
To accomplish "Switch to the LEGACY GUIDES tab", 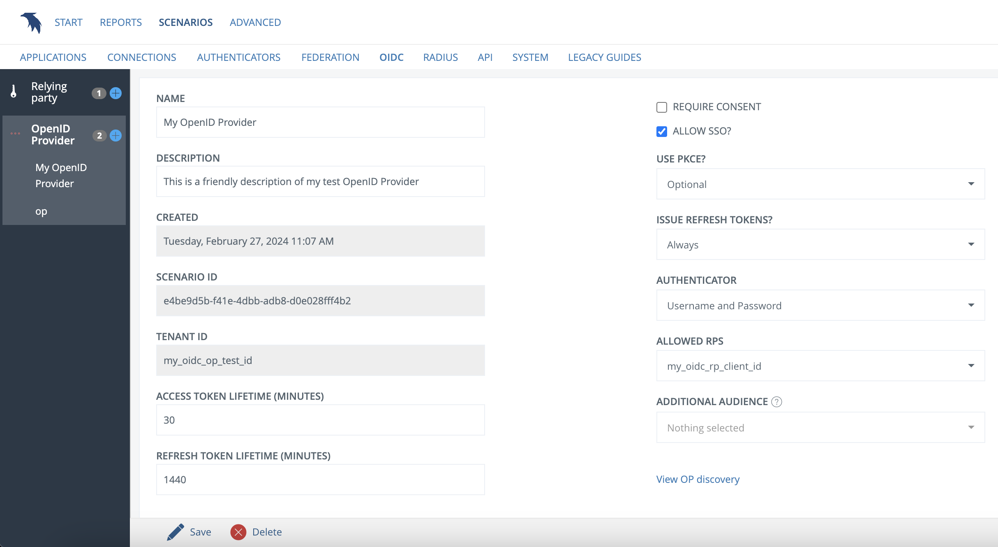I will [605, 57].
